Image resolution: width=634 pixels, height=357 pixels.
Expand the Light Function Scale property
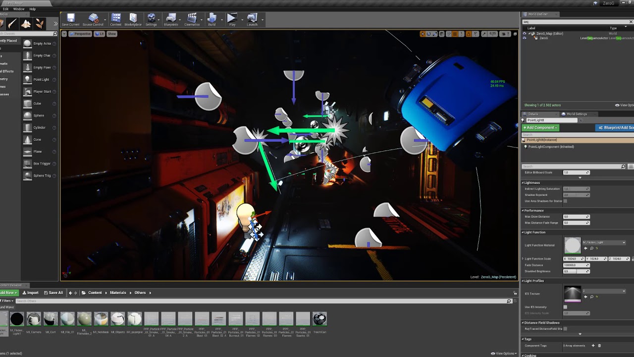coord(523,259)
